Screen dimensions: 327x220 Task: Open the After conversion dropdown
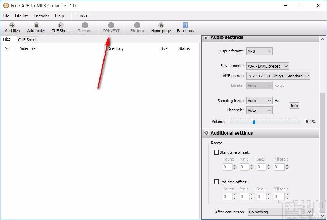(280, 212)
